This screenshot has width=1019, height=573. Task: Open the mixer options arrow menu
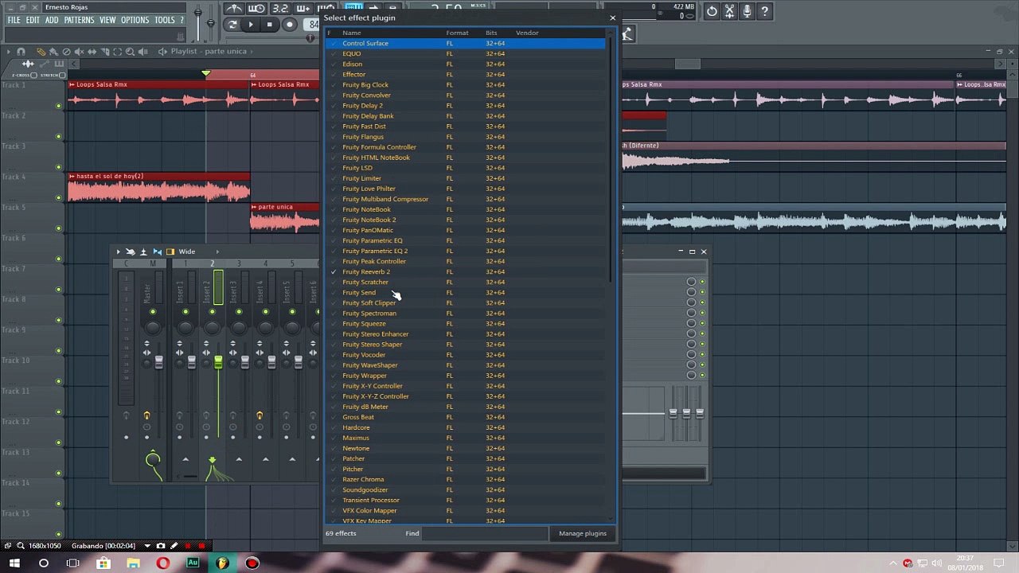[x=119, y=251]
